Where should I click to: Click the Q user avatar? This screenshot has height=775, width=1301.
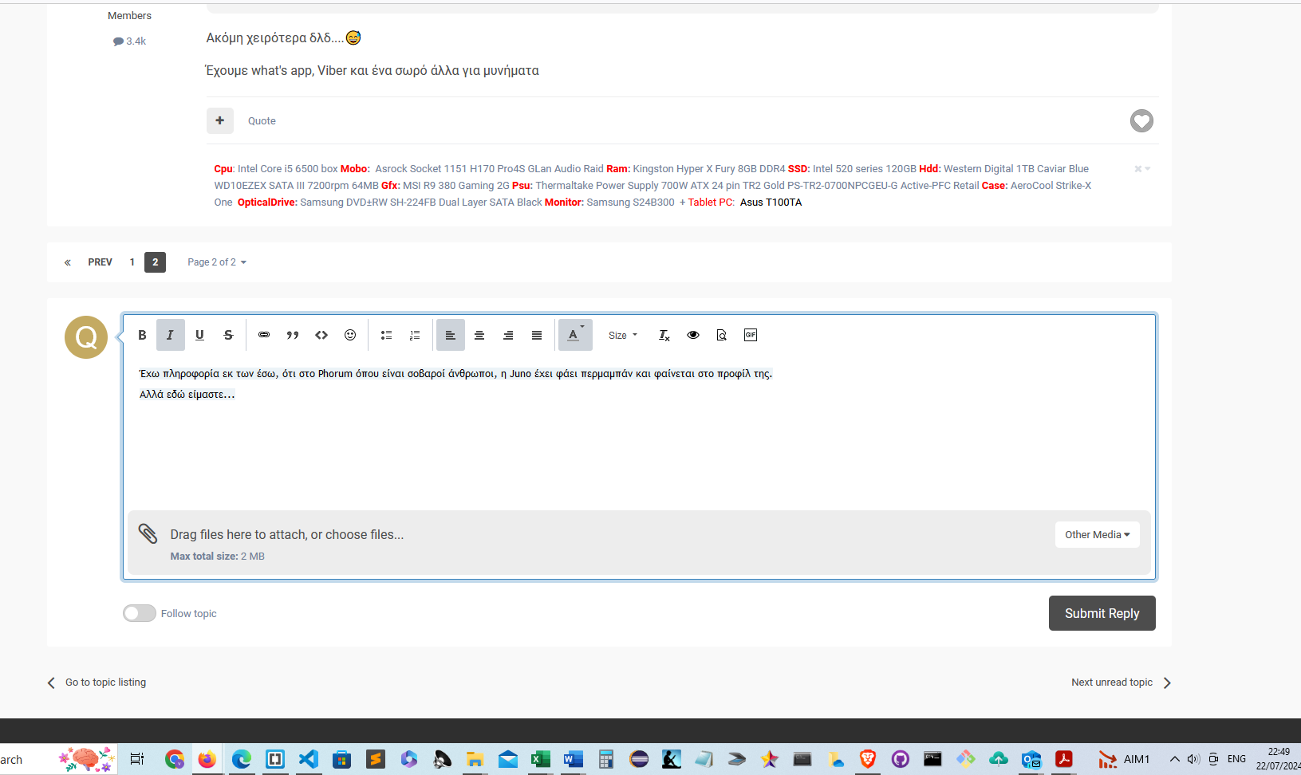(x=86, y=337)
